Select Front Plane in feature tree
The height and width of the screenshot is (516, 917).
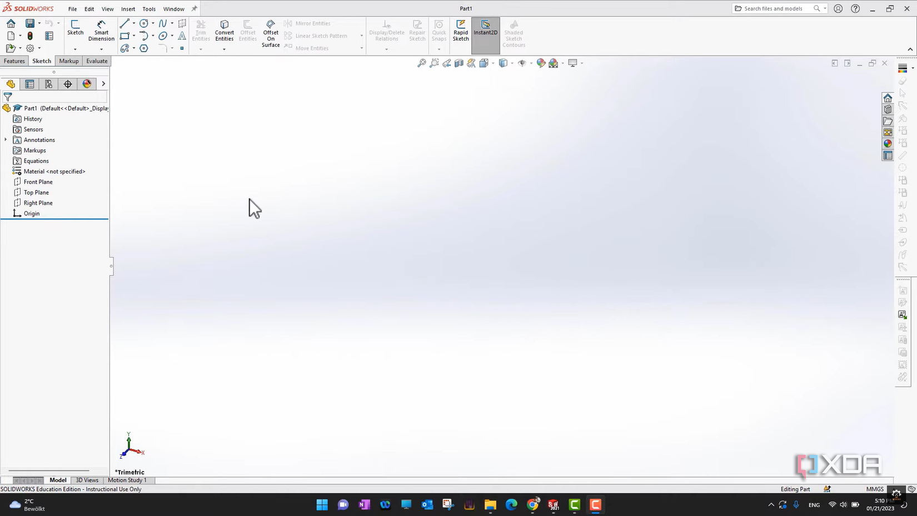point(38,182)
